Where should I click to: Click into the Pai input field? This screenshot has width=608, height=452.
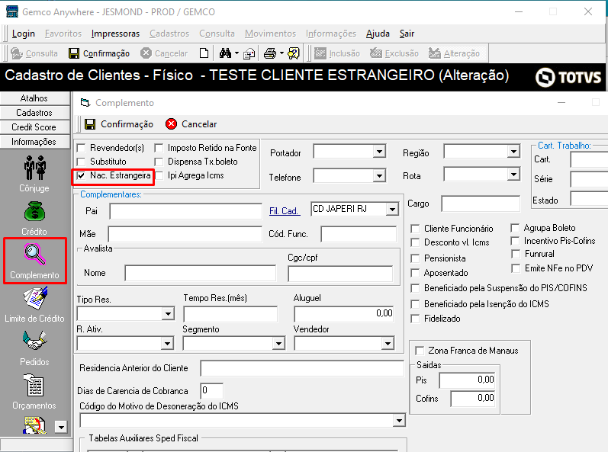185,211
